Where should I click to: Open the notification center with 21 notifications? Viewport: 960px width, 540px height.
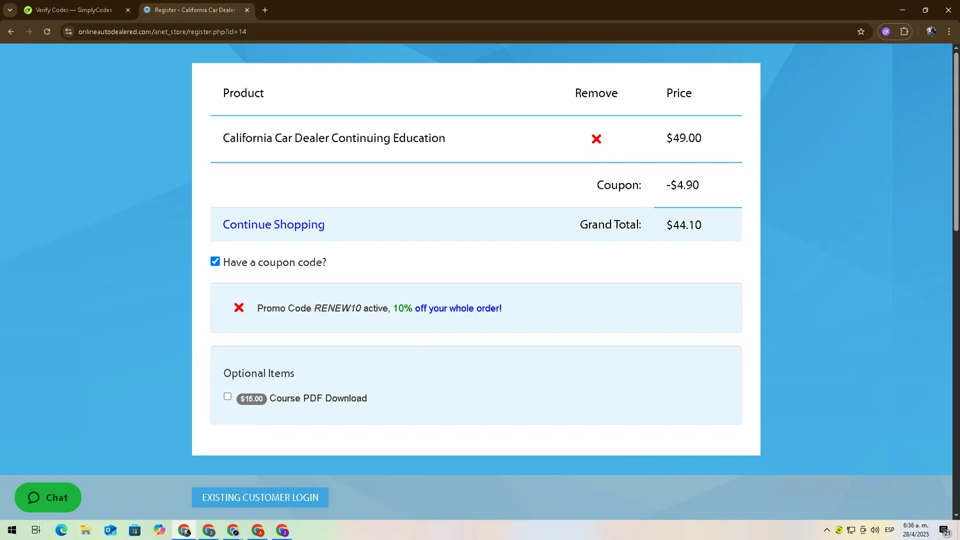point(945,530)
